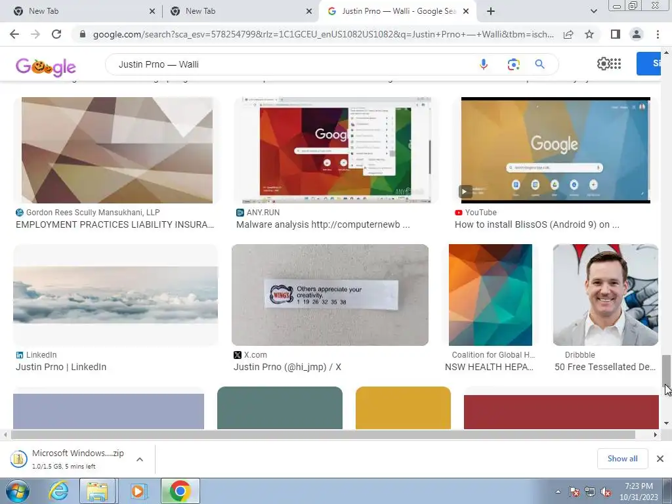Image resolution: width=672 pixels, height=504 pixels.
Task: Show hidden tray icons arrow
Action: [x=558, y=492]
